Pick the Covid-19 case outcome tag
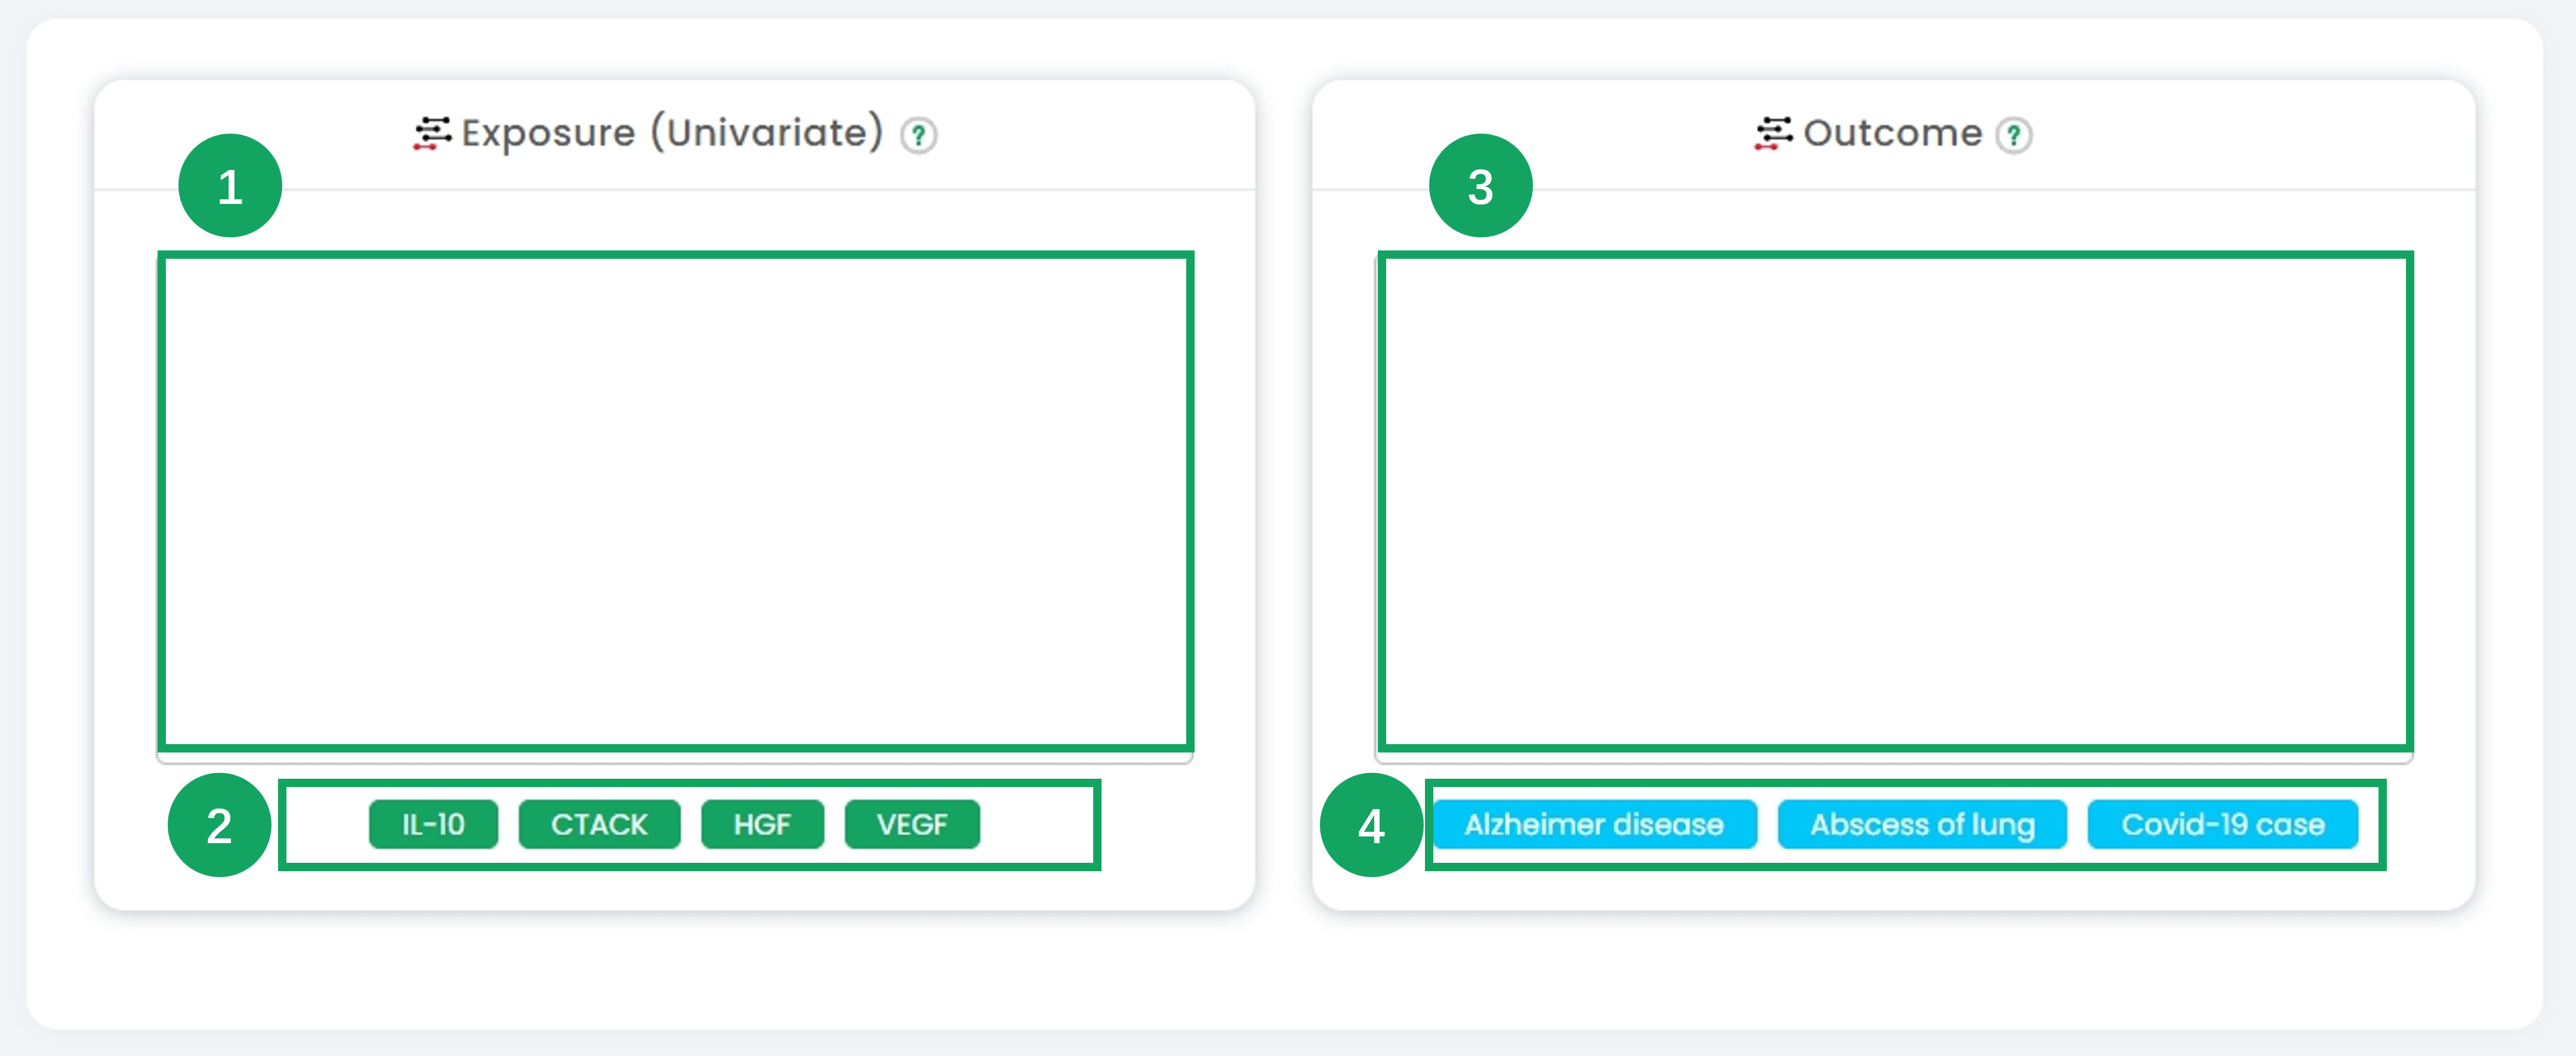Viewport: 2576px width, 1056px height. point(2223,824)
